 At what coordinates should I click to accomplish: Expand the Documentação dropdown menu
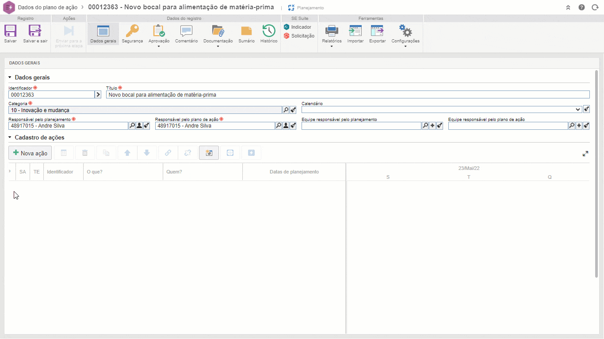point(218,46)
